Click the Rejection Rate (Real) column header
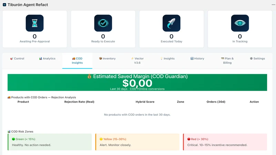276x155 pixels. 79,102
